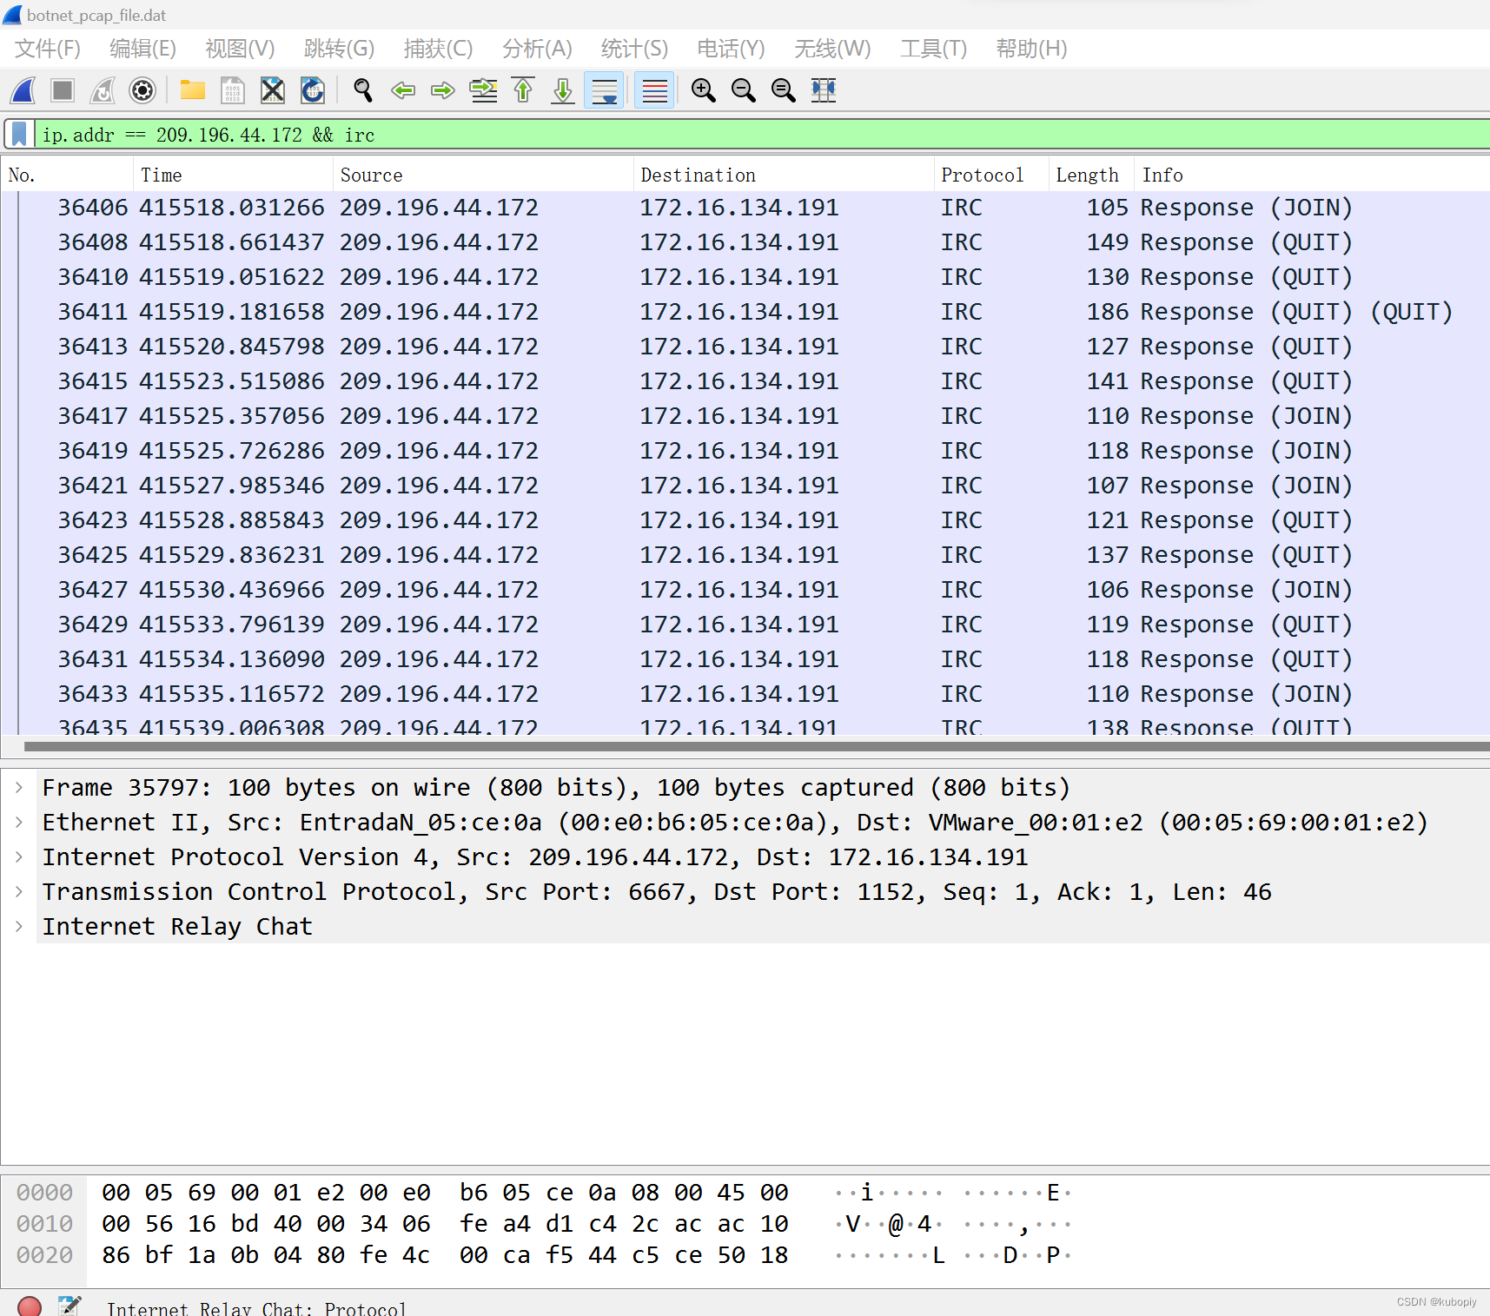Edit capture file properties in status bar
Screen dimensions: 1490x1316
pos(70,1306)
